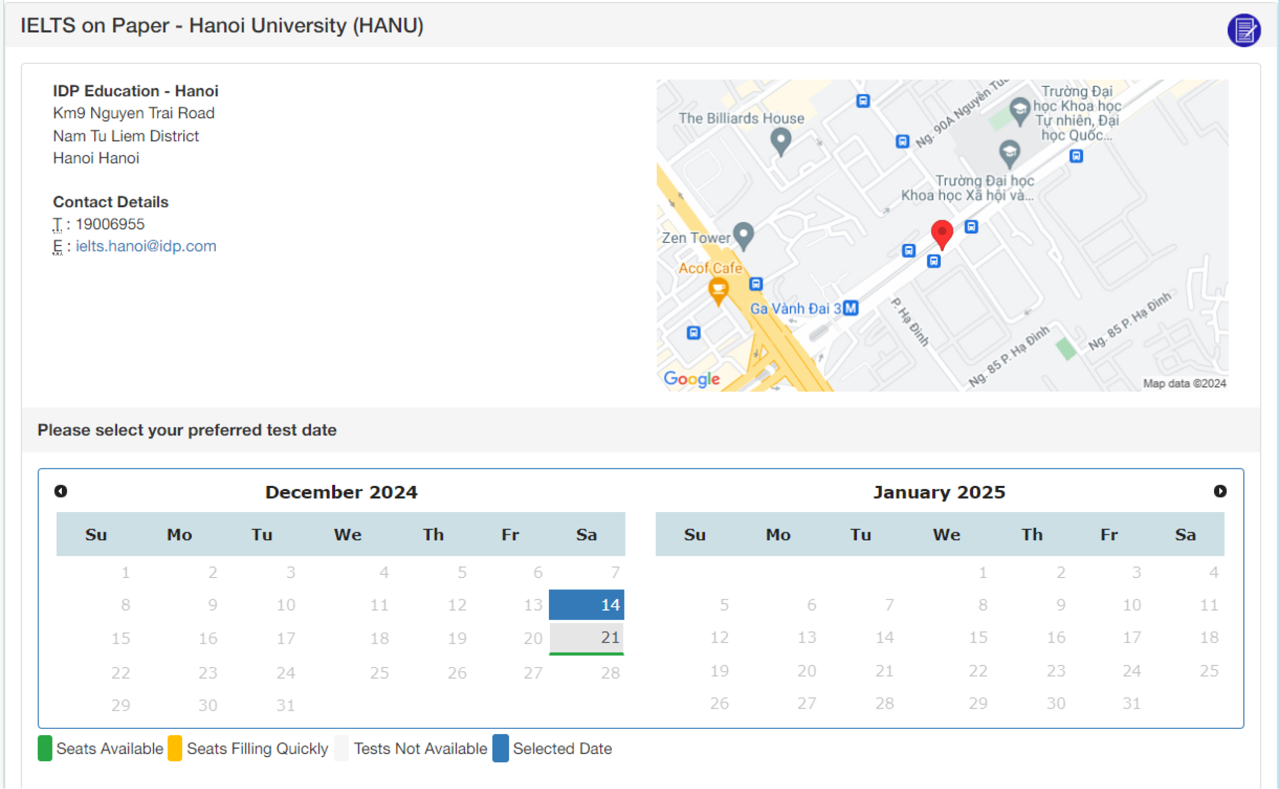Click Zen Tower map marker

[743, 236]
